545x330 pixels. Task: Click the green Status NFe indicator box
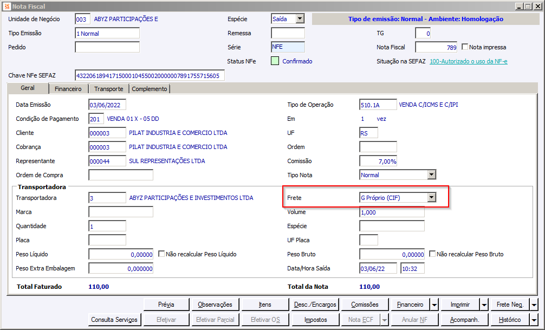pos(275,61)
